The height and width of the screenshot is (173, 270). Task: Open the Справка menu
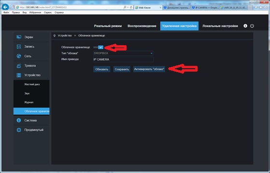click(59, 12)
